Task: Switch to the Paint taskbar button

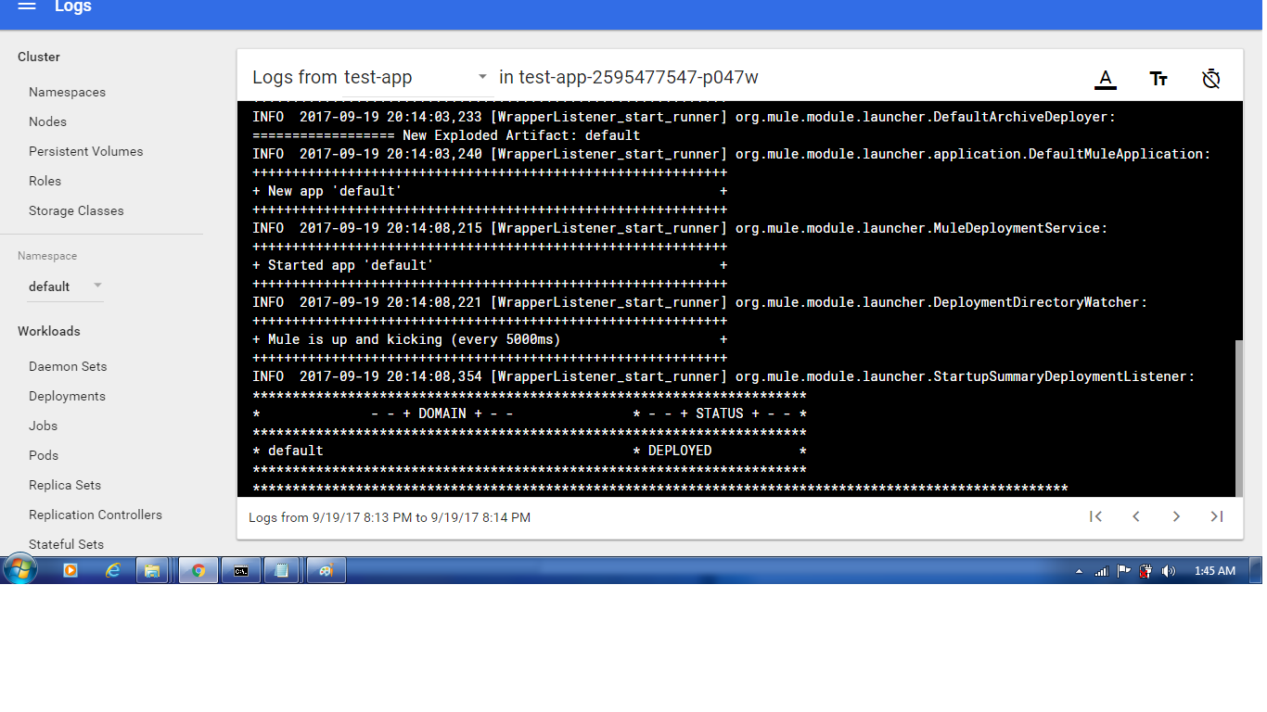Action: coord(326,571)
